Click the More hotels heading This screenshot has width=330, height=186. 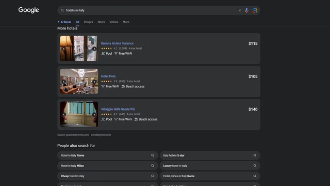tap(68, 28)
